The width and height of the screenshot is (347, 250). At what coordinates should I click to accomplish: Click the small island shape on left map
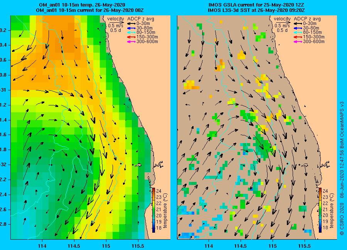(138, 165)
